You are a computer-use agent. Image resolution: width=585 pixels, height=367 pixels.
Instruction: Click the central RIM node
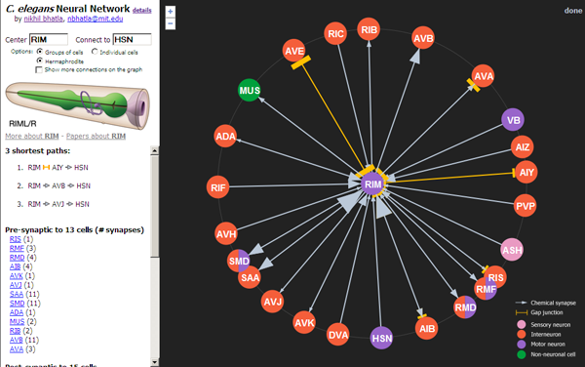pyautogui.click(x=372, y=184)
